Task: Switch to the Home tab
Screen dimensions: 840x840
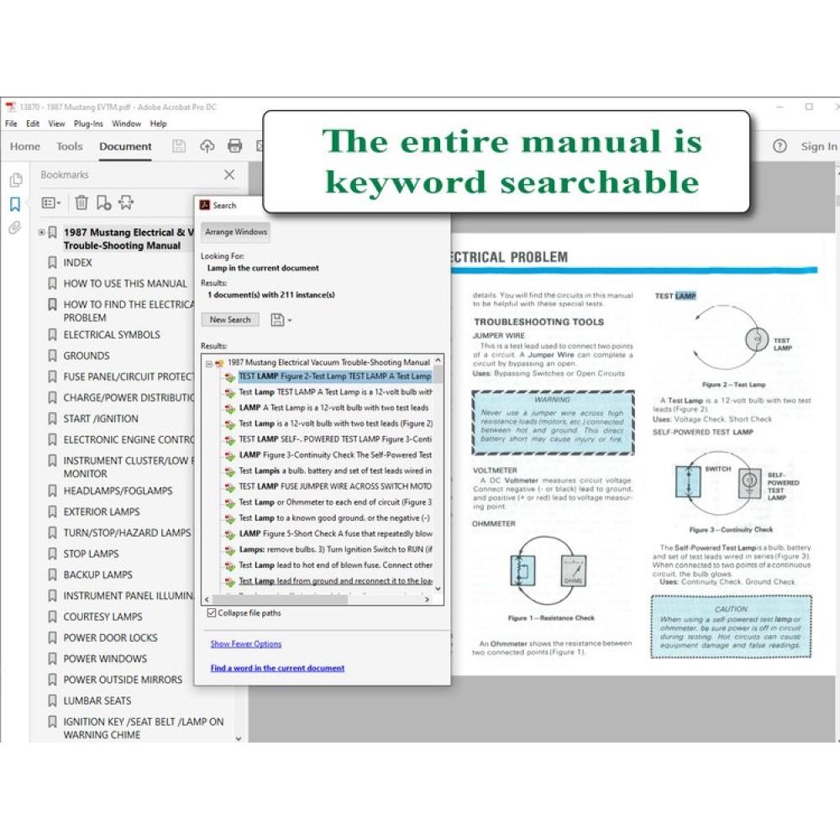Action: coord(25,146)
